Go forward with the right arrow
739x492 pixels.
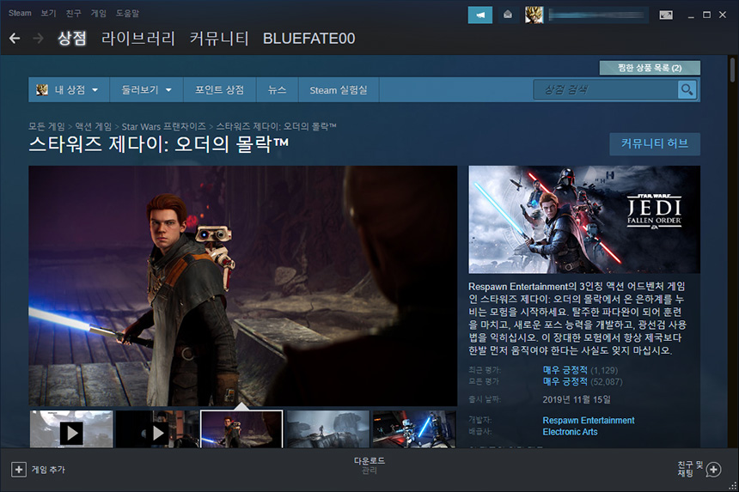coord(38,38)
